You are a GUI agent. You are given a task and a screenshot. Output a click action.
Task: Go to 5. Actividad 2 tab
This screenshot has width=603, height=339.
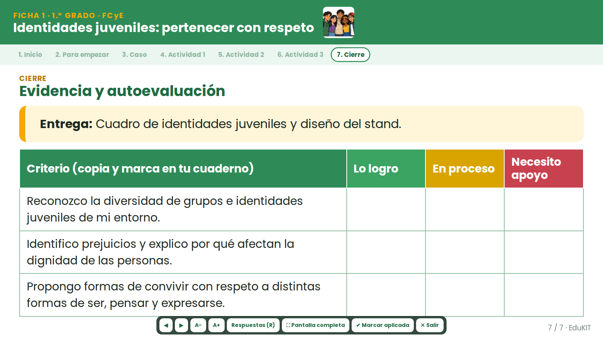coord(241,55)
